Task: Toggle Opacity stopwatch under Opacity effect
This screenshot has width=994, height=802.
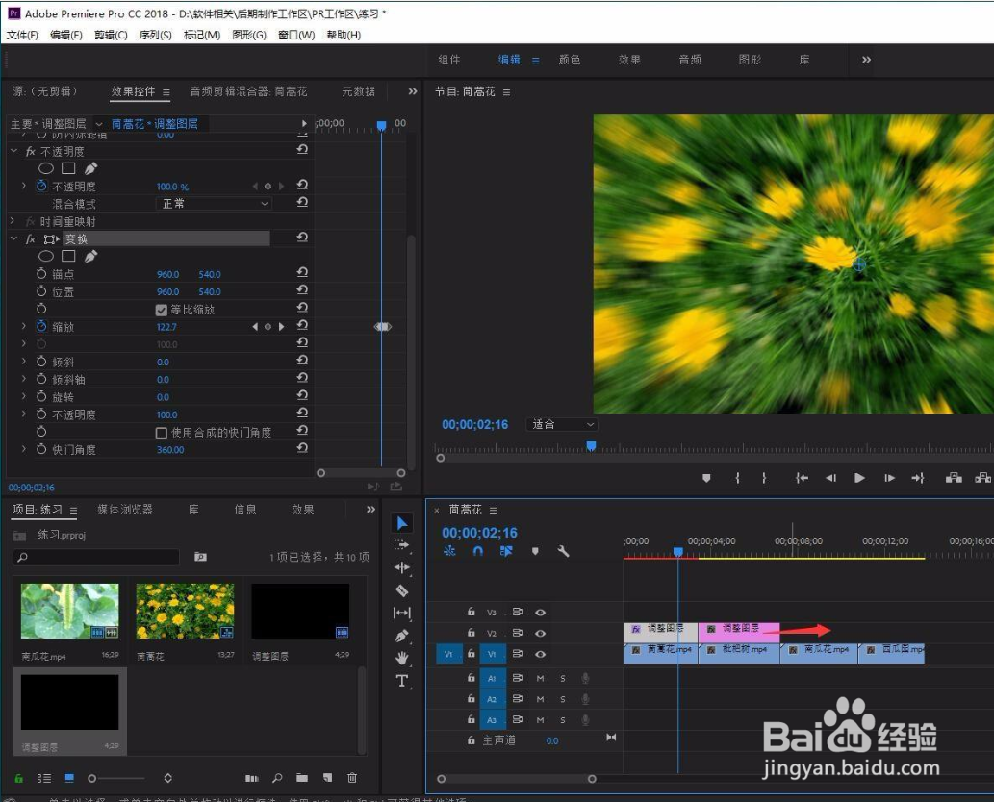Action: pos(41,186)
